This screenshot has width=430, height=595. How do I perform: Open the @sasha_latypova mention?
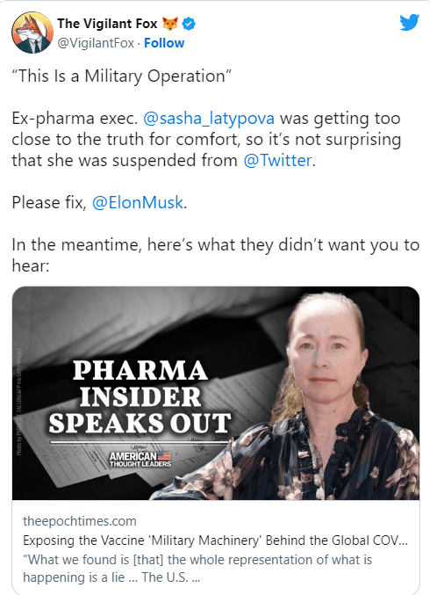click(x=209, y=118)
